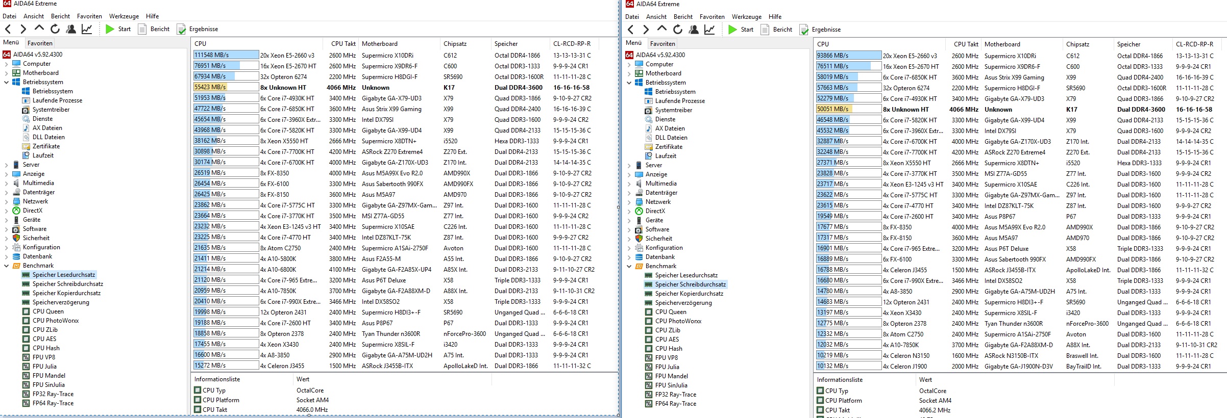Sort by Chipsatz column in right window
Screen dimensions: 1227x418
tap(1088, 44)
